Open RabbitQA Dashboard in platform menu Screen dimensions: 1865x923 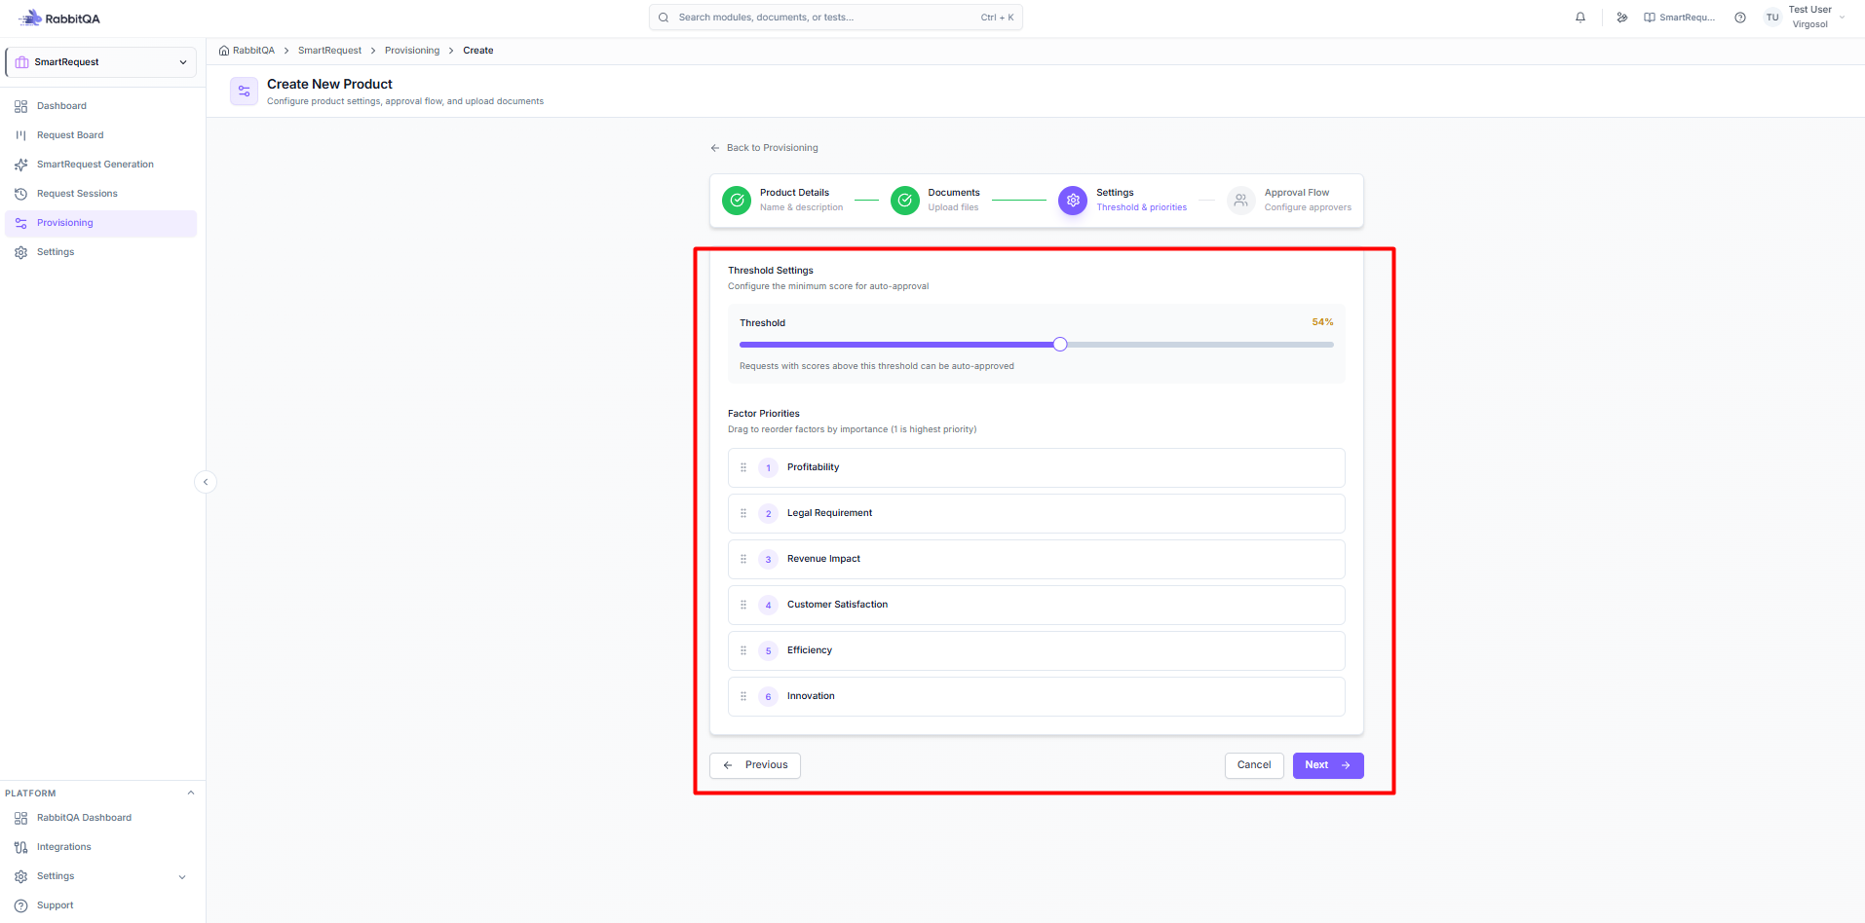pos(101,818)
